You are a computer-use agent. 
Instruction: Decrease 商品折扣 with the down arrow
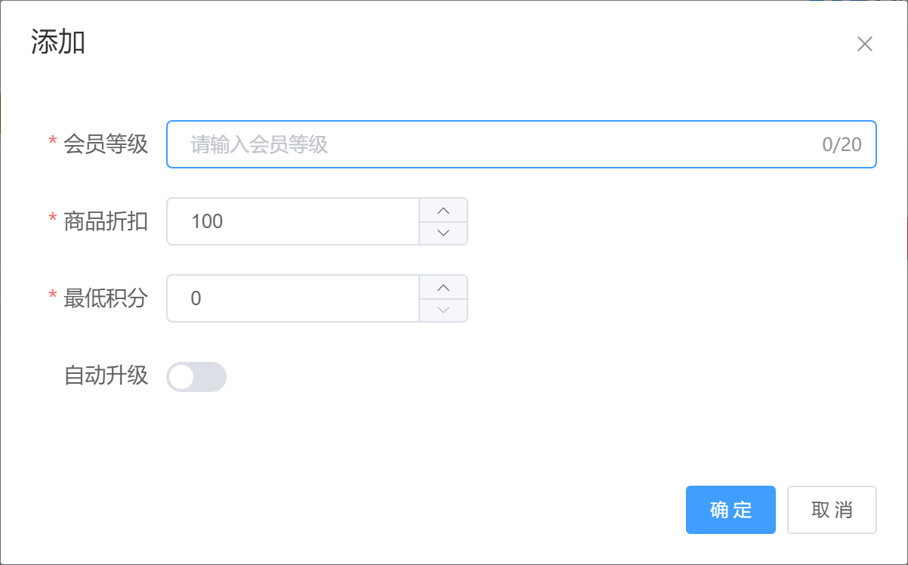click(x=443, y=233)
